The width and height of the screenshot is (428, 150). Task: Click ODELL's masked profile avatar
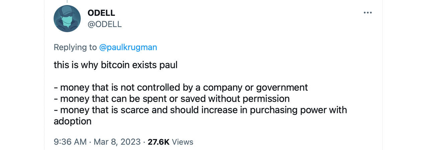67,19
